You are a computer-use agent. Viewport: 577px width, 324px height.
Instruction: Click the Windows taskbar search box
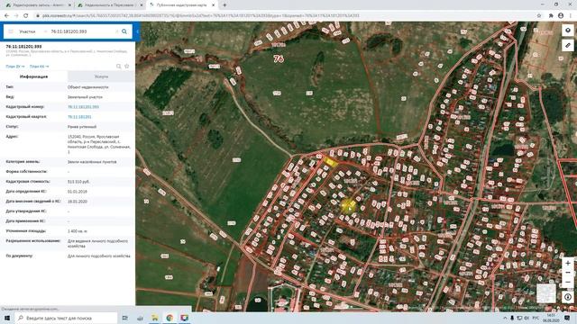tap(66, 318)
